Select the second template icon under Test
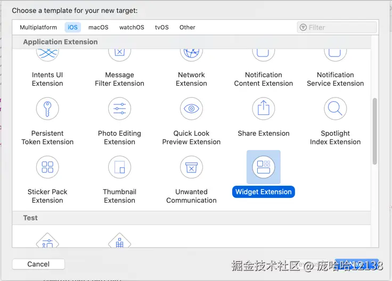The image size is (392, 281). 119,240
